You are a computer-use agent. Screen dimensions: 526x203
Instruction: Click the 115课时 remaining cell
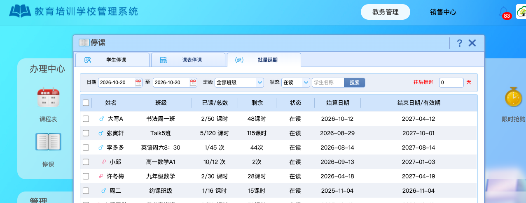click(x=257, y=133)
